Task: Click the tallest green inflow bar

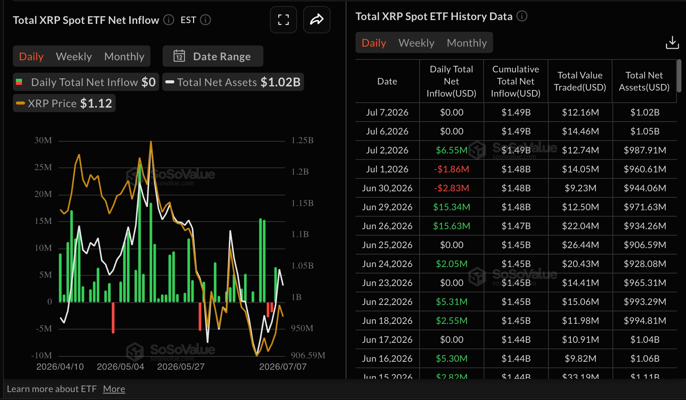Action: tap(140, 233)
